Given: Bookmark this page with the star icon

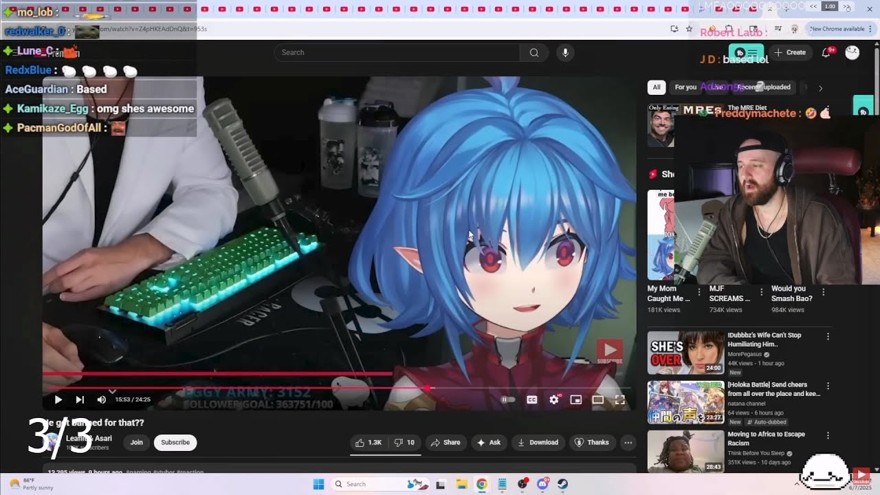Looking at the screenshot, I should click(x=689, y=29).
